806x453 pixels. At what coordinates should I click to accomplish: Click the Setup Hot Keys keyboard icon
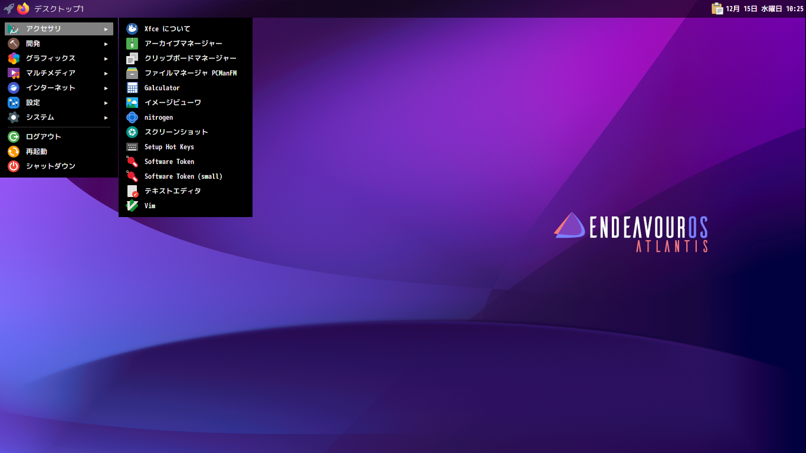[132, 147]
